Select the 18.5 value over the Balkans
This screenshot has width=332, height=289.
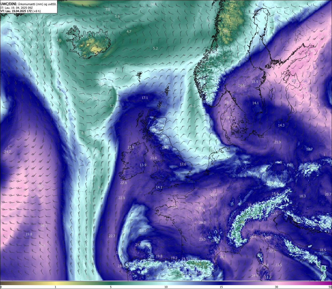pyautogui.click(x=323, y=250)
